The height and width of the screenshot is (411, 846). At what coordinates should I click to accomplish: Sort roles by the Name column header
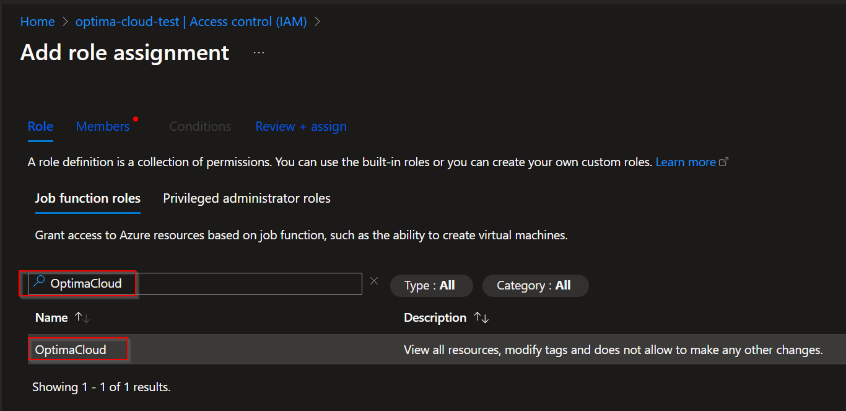51,317
